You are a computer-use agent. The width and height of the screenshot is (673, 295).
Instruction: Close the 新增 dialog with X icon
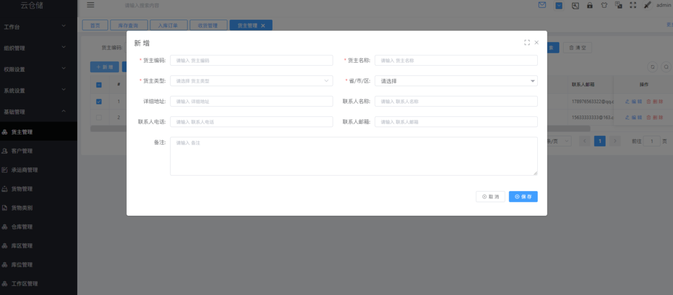click(x=537, y=42)
